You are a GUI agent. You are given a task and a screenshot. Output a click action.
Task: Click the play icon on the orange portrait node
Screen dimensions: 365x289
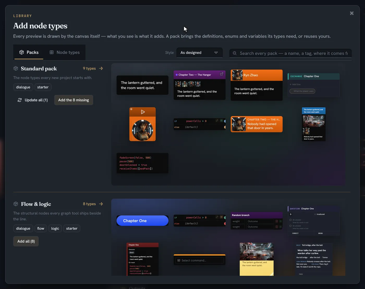click(143, 112)
